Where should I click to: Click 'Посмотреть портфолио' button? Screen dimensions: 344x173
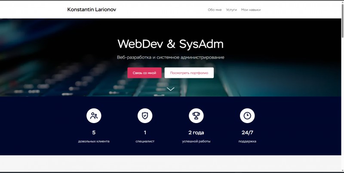(x=189, y=73)
